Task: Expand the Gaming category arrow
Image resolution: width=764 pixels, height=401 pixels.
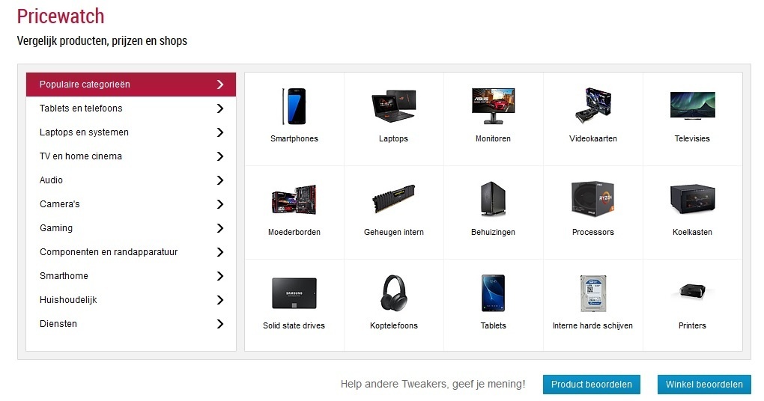Action: (x=220, y=227)
